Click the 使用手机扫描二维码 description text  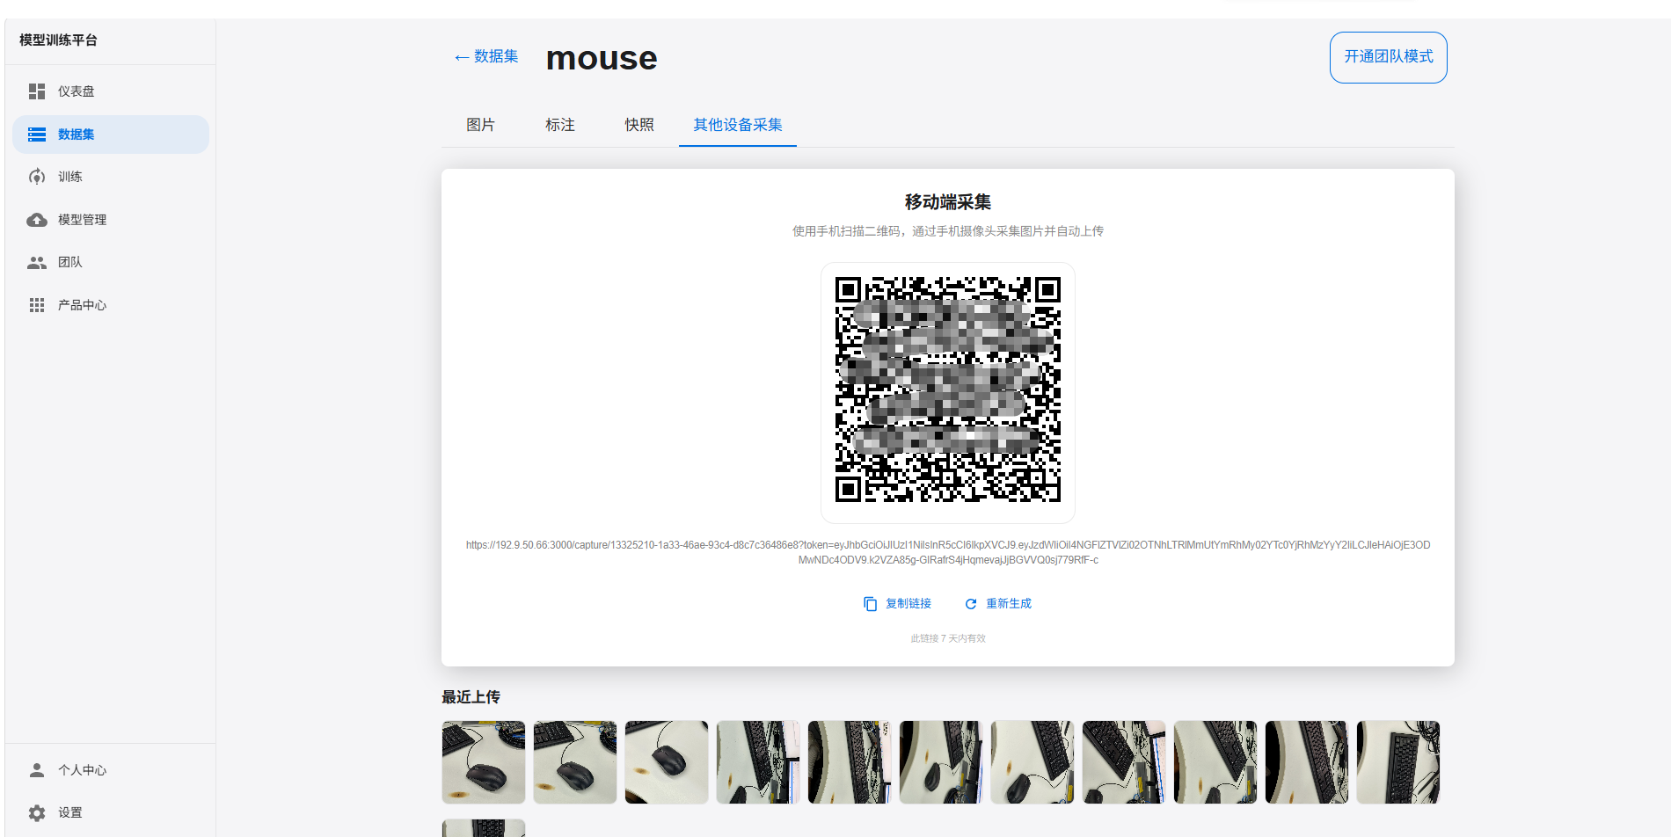[948, 231]
